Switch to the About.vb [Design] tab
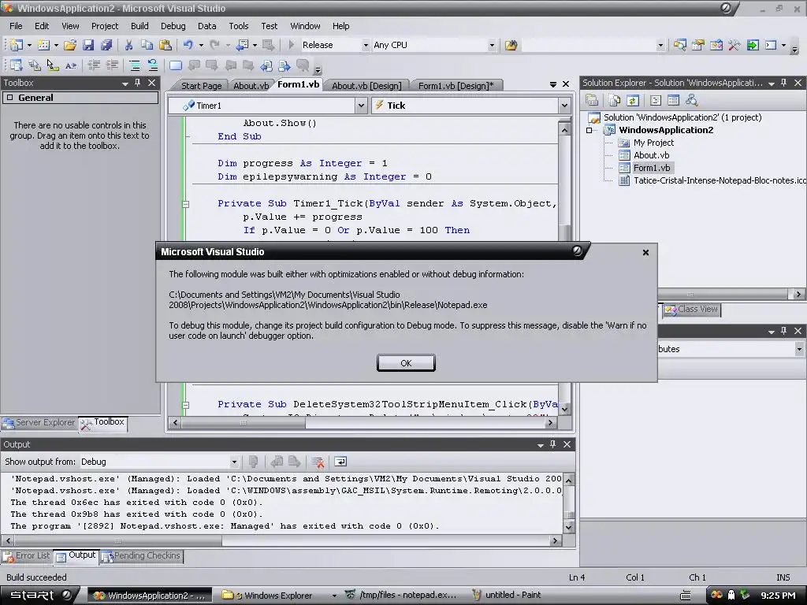Screen dimensions: 807x605 point(366,86)
